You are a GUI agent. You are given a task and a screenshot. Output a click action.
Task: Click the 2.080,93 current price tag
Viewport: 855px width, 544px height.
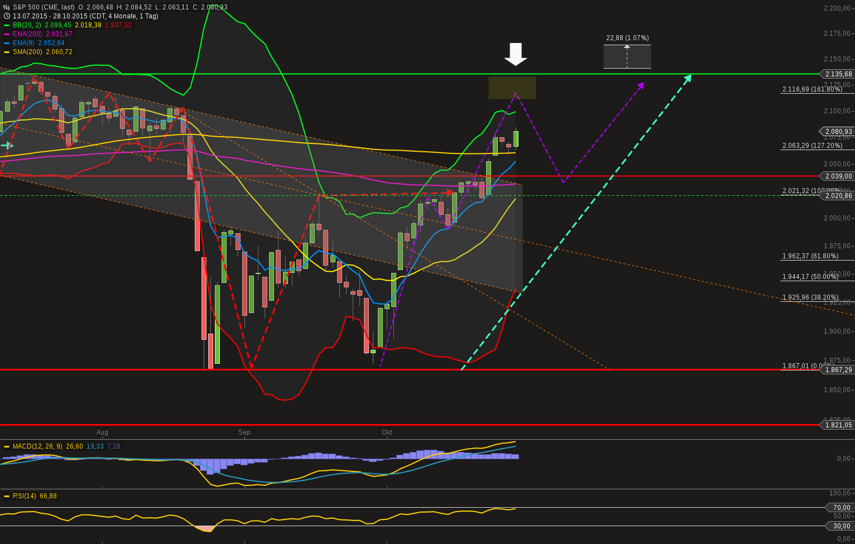(837, 132)
